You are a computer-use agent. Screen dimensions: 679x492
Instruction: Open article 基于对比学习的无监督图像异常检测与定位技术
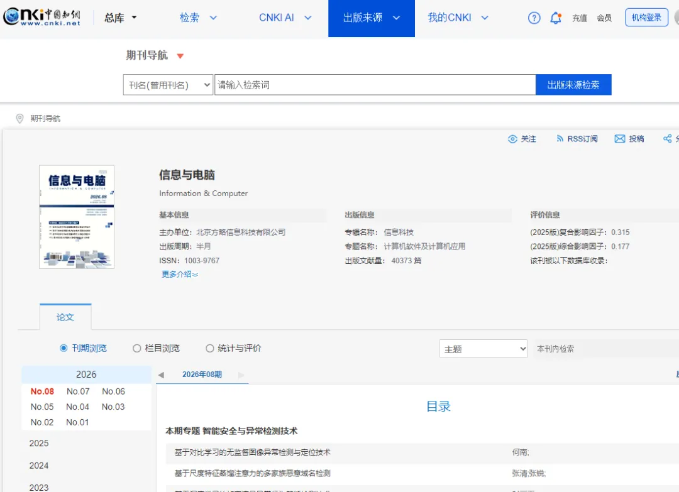click(x=253, y=452)
